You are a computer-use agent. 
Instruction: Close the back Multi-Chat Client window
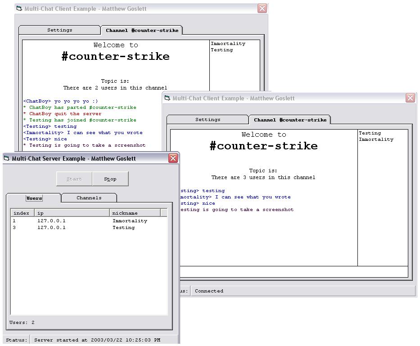(x=262, y=9)
